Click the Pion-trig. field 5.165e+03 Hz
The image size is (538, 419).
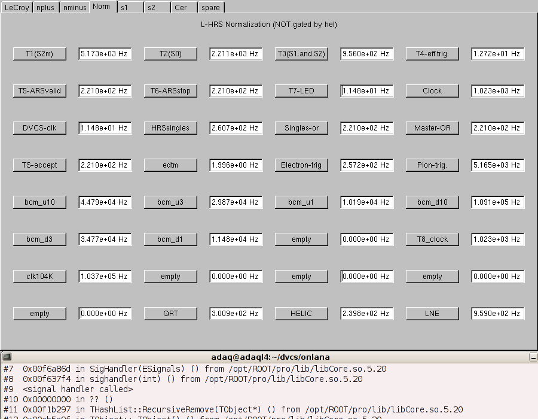(x=498, y=165)
